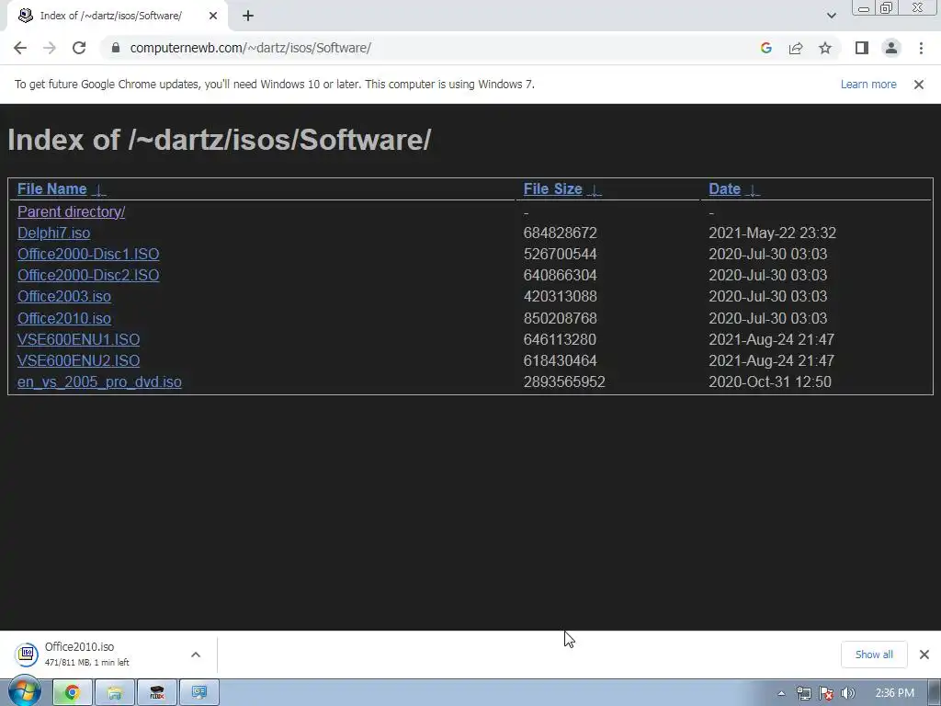Open Parent directory link
The image size is (941, 706).
click(x=72, y=212)
